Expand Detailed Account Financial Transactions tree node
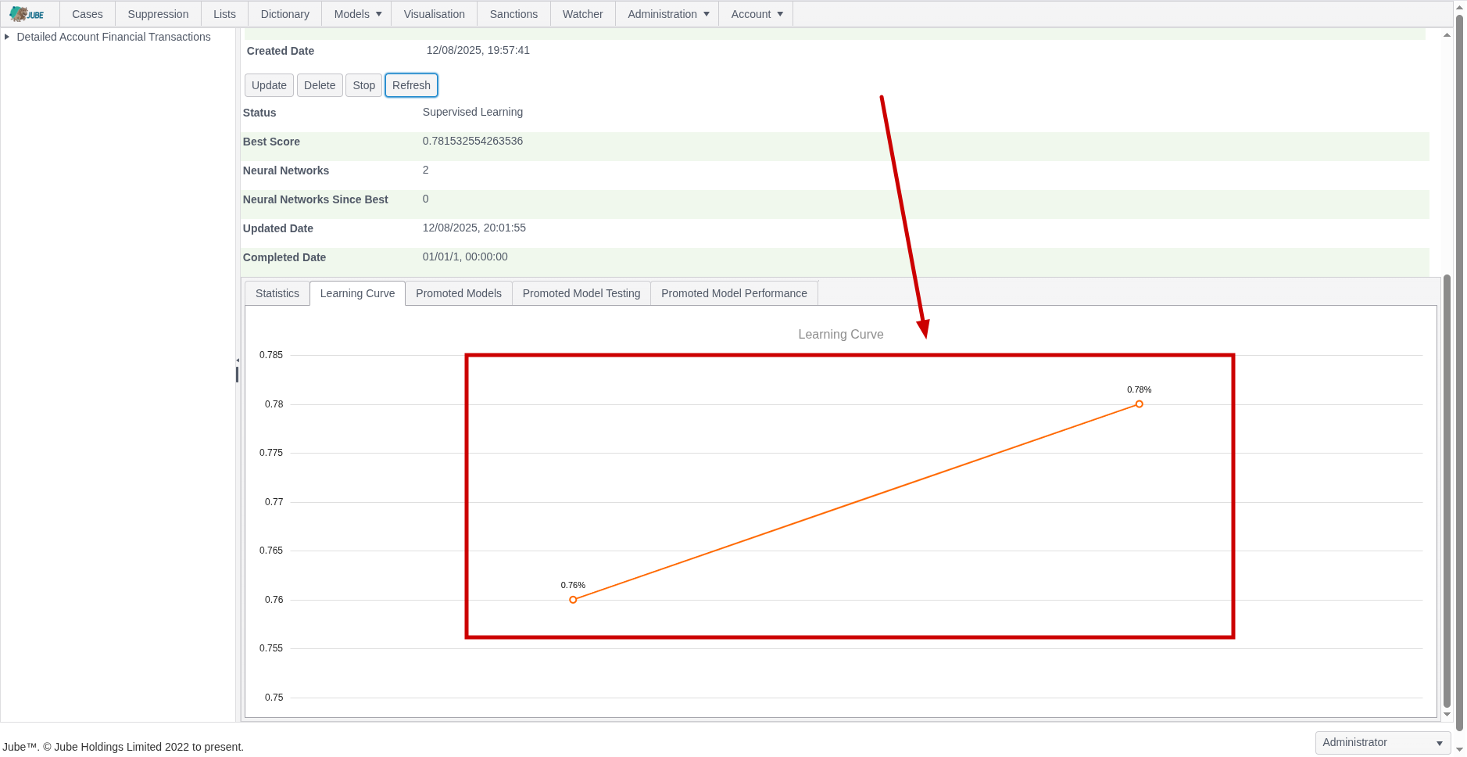Image resolution: width=1467 pixels, height=757 pixels. [x=7, y=37]
